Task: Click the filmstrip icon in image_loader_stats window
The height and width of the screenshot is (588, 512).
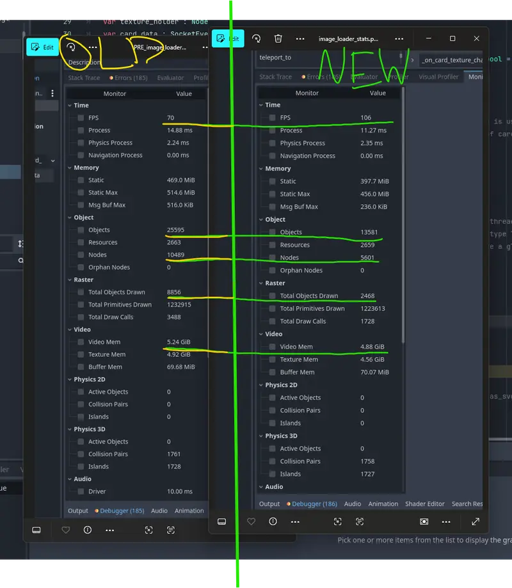Action: point(221,521)
